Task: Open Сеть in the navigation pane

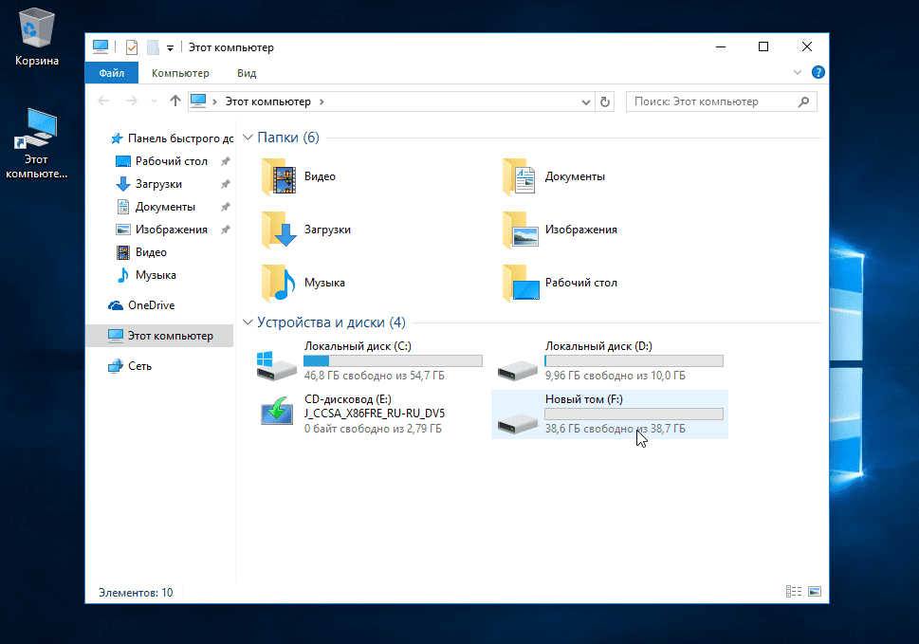Action: pyautogui.click(x=139, y=366)
